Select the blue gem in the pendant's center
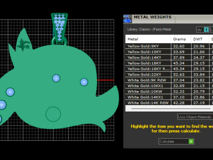This screenshot has width=213, height=160. coord(56,78)
